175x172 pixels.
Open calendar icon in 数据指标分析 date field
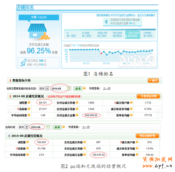pos(69,88)
